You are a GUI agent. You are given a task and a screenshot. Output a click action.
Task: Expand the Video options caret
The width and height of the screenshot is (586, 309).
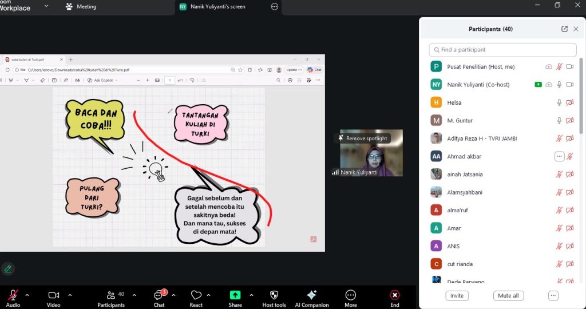click(70, 295)
